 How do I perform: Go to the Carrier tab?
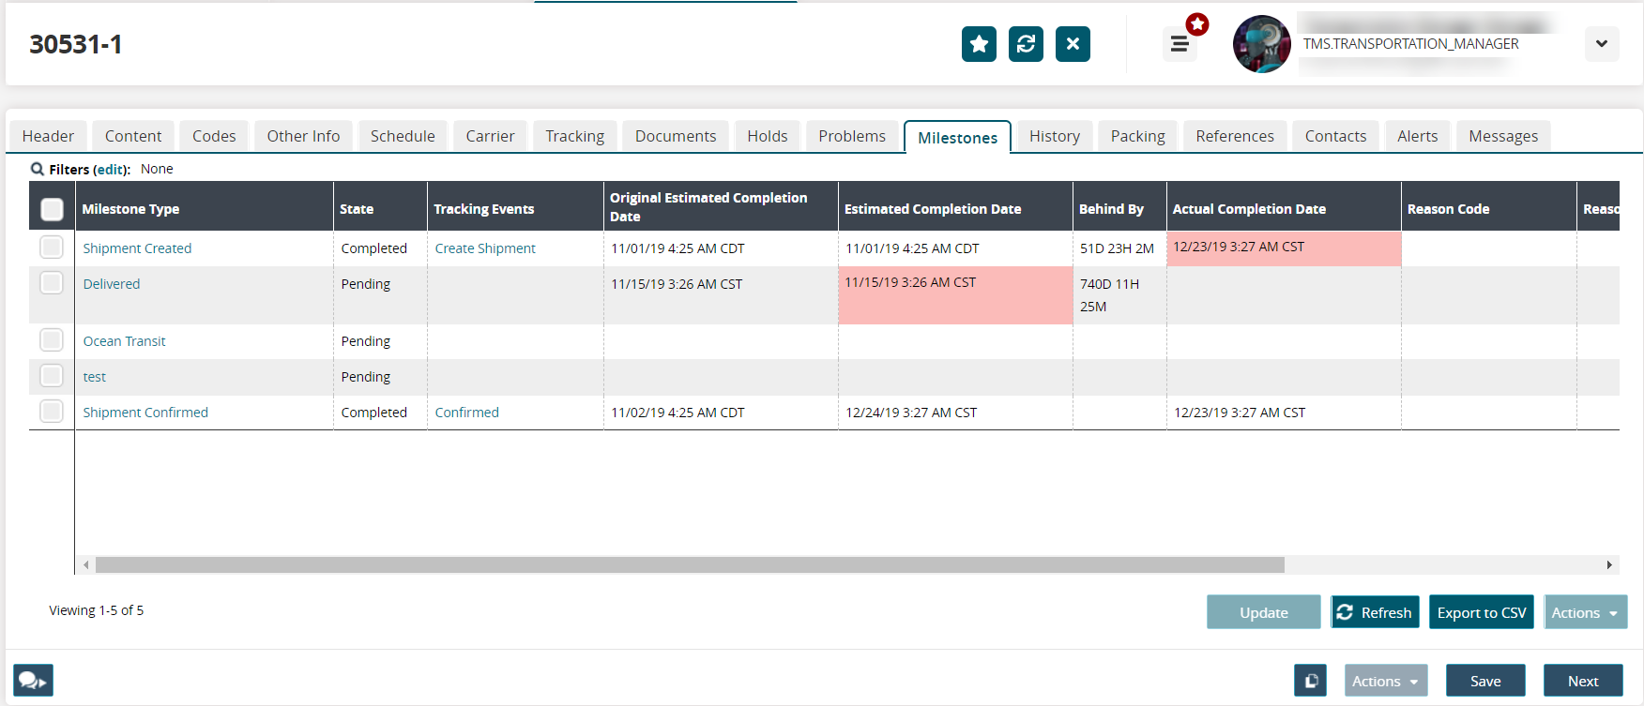pyautogui.click(x=490, y=136)
